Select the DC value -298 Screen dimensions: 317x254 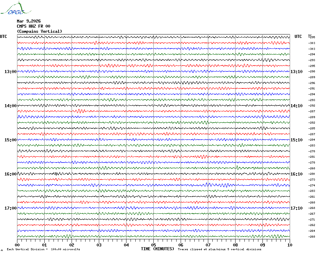312,71
